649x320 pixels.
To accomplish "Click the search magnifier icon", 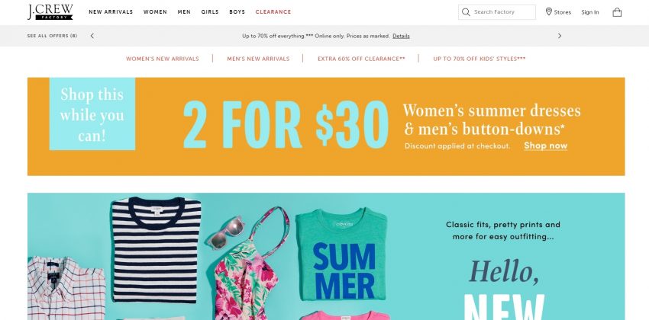I will tap(466, 12).
